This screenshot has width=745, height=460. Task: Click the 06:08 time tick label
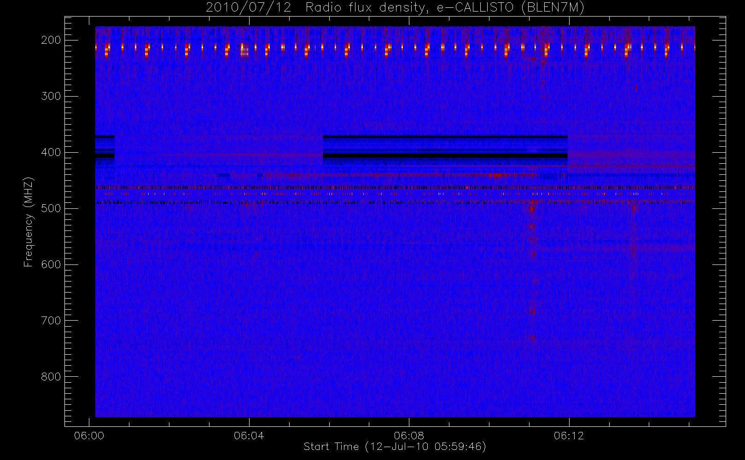point(409,436)
